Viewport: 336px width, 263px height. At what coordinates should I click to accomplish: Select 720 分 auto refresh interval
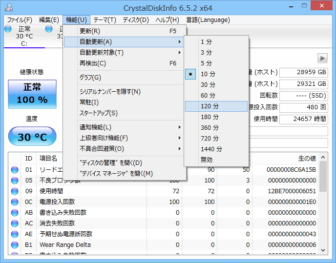click(216, 139)
